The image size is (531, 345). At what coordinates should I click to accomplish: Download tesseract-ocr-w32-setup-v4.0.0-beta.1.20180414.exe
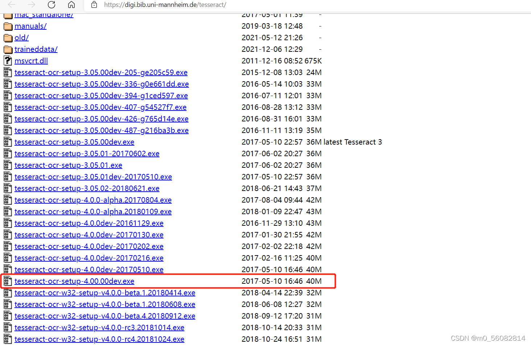tap(105, 293)
